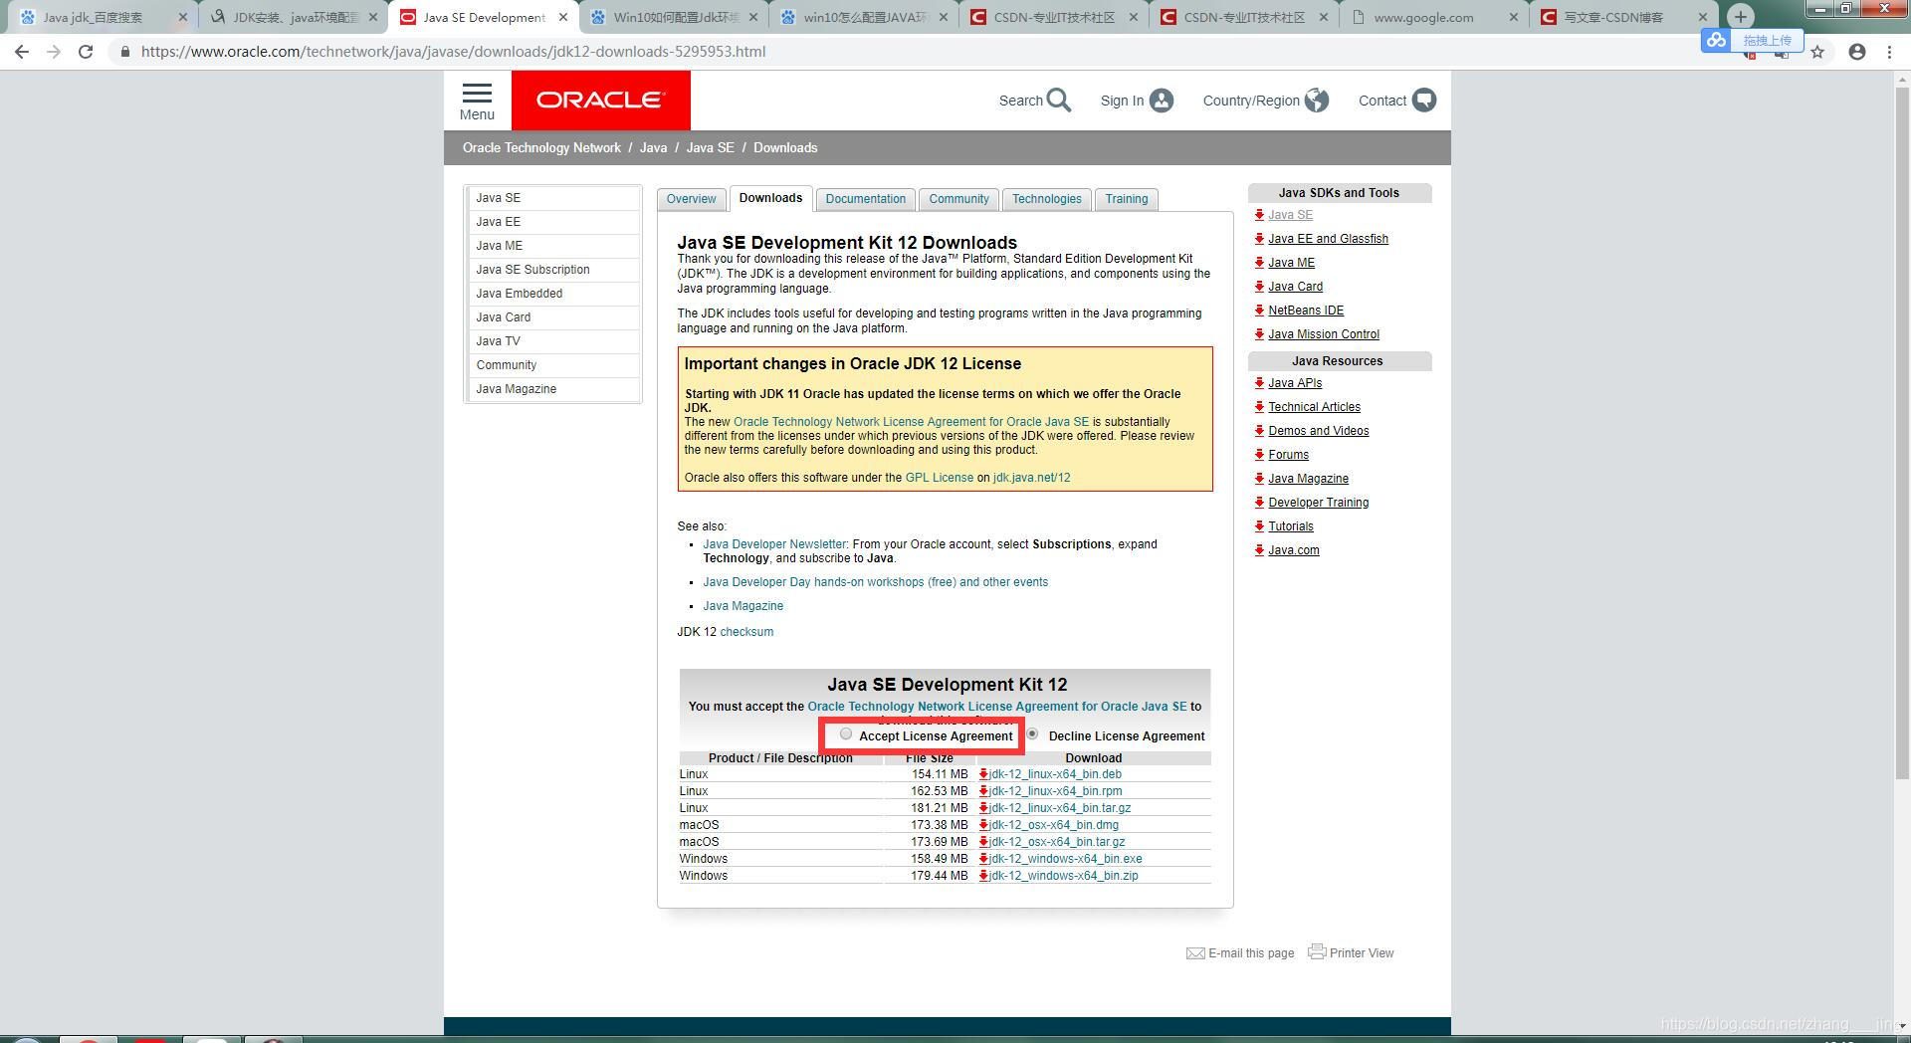Download jdk-12_linux-x64_bin.tar.gz

coord(1060,808)
